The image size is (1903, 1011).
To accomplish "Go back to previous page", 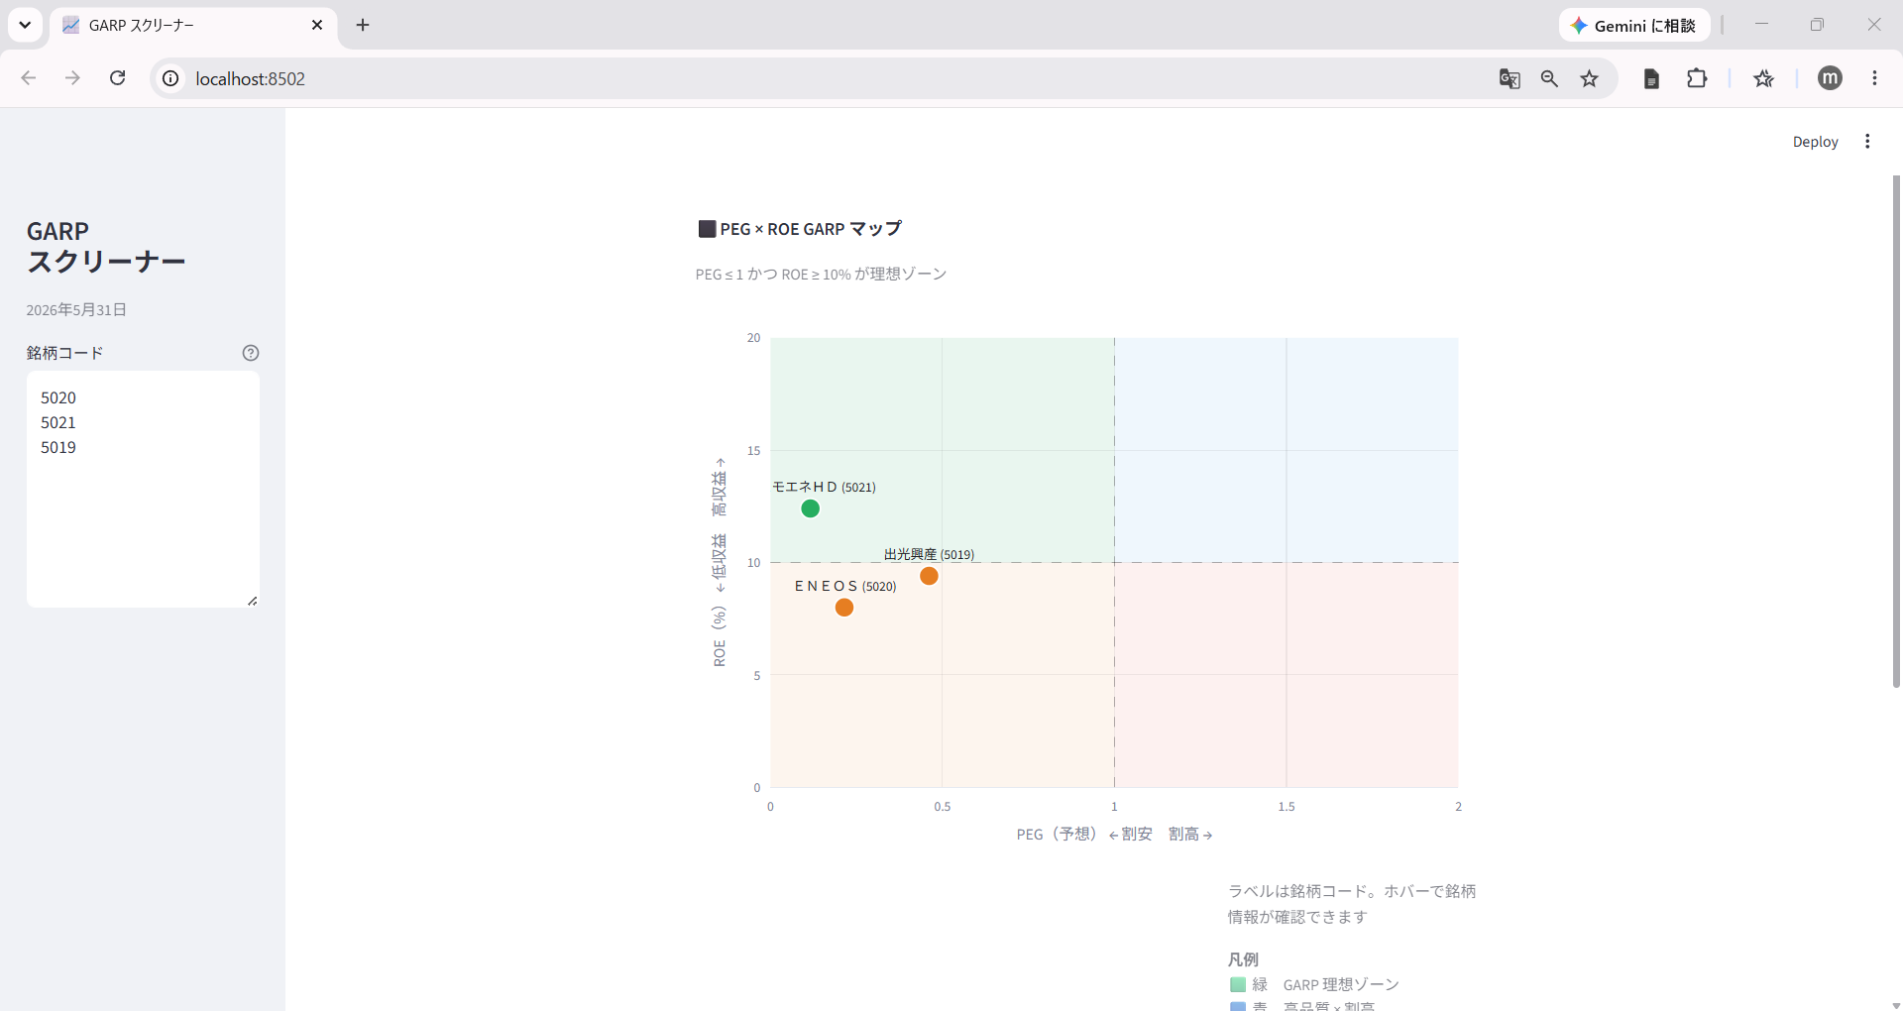I will click(29, 78).
